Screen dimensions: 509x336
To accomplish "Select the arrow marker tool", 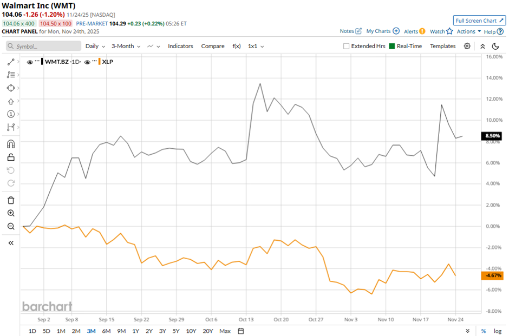I will pos(11,101).
